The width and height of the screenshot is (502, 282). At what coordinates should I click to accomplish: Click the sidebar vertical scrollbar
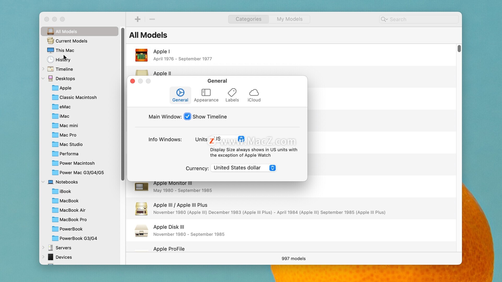123,104
